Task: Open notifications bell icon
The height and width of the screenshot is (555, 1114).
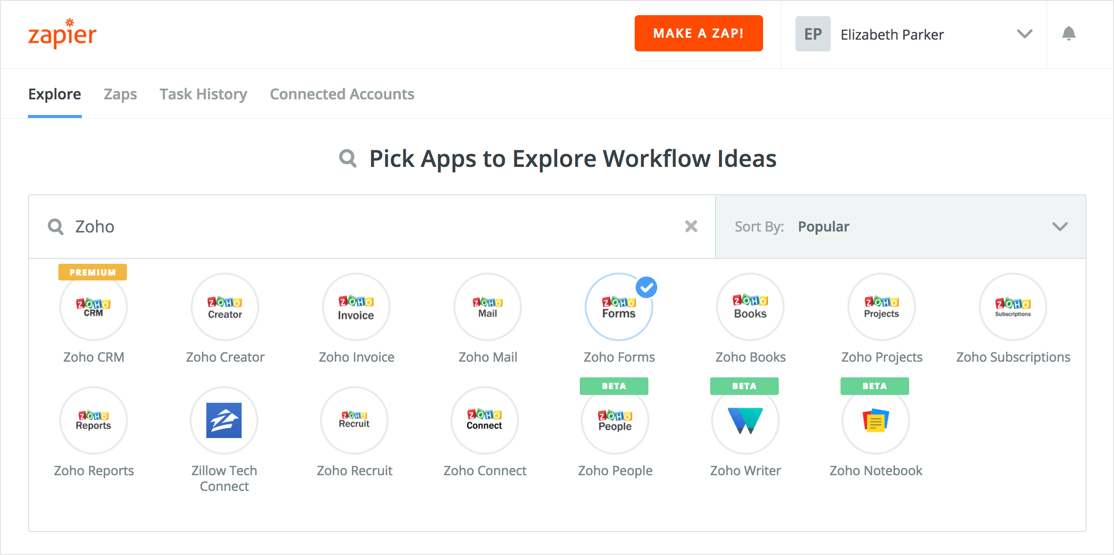Action: coord(1069,34)
